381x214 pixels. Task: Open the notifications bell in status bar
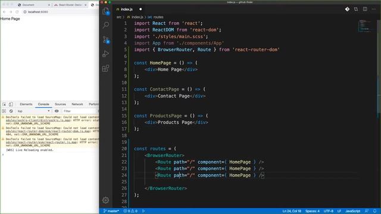(x=375, y=211)
